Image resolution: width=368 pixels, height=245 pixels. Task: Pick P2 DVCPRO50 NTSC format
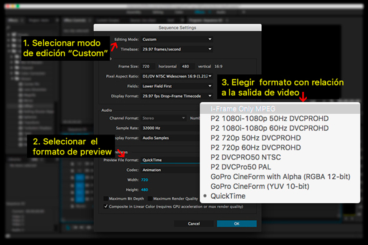click(x=280, y=157)
